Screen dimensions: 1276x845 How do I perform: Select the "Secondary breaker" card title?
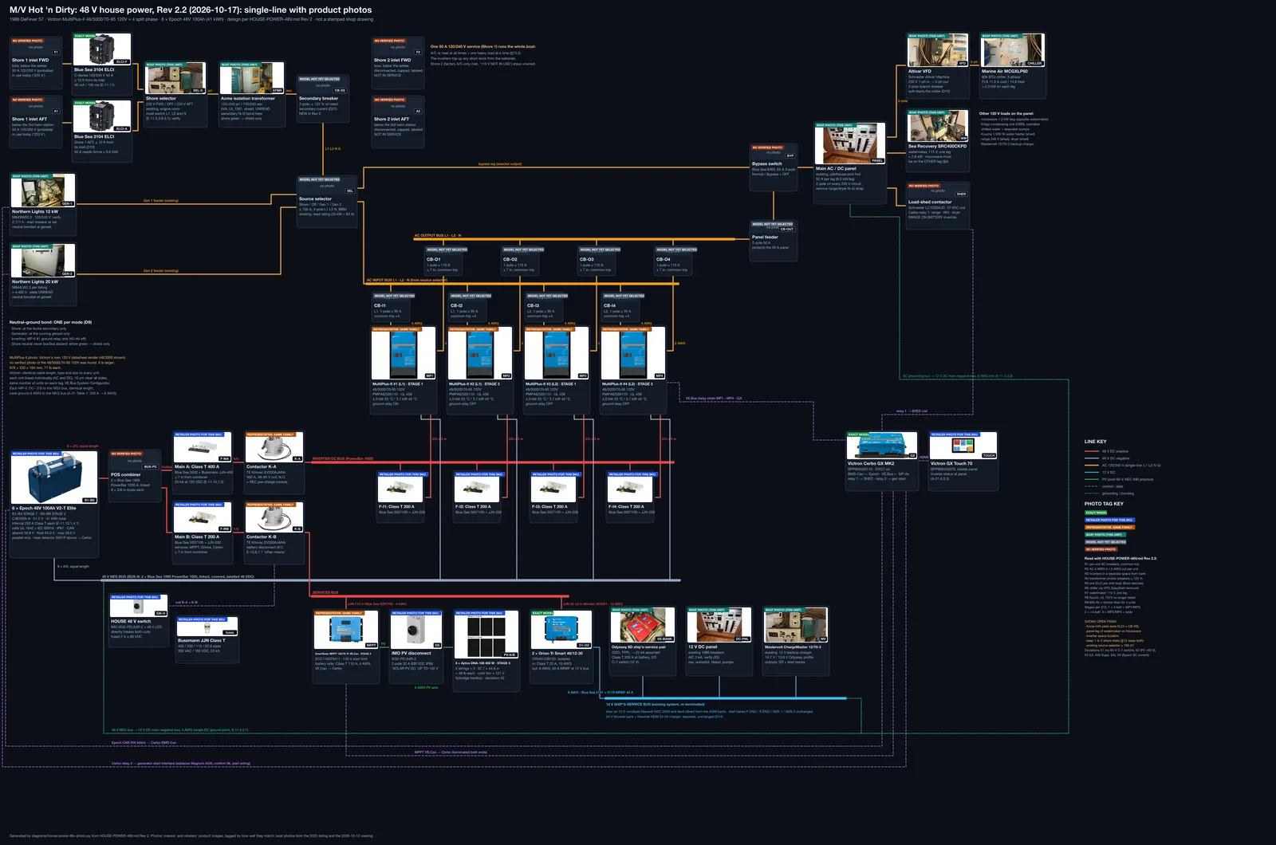(318, 98)
